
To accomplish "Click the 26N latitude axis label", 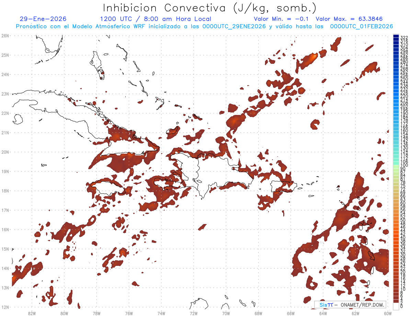I will 5,36.
